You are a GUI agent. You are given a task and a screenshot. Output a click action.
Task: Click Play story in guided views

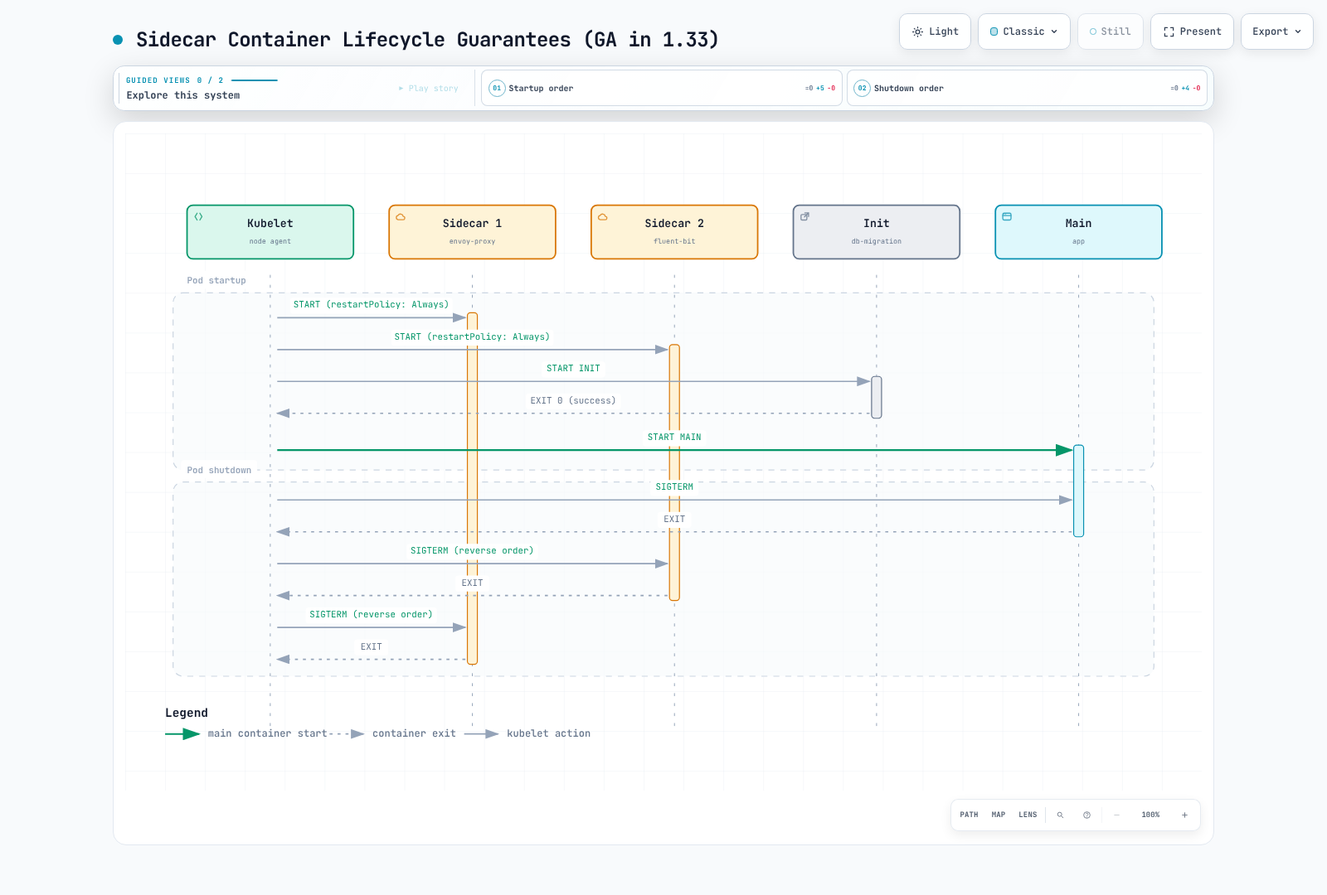pos(428,89)
